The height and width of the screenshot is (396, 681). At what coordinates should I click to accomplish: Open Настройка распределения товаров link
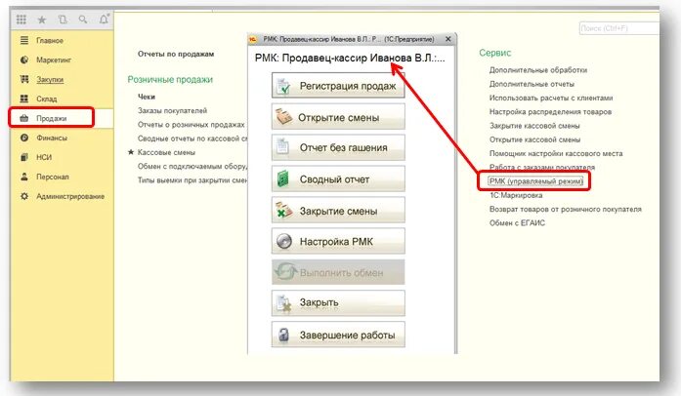coord(550,111)
